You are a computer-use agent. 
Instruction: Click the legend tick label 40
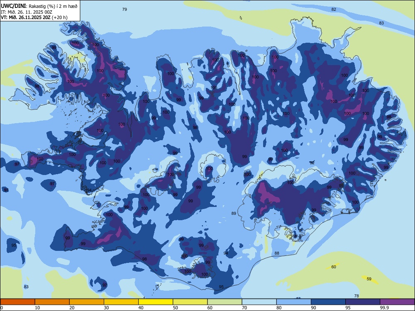click(141, 308)
